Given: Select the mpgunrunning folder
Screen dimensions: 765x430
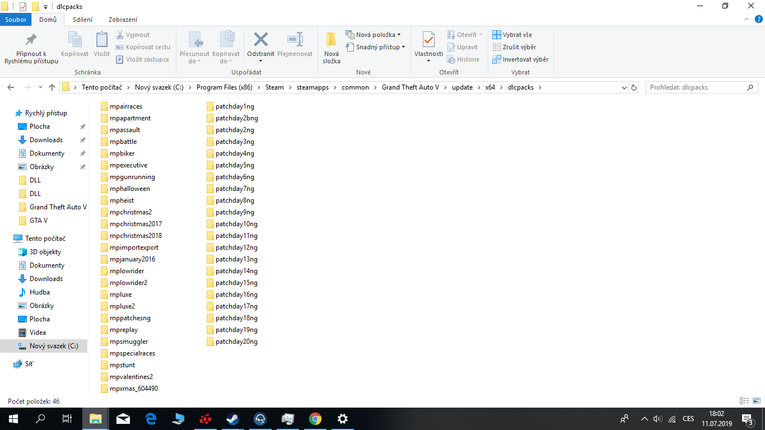Looking at the screenshot, I should point(128,177).
